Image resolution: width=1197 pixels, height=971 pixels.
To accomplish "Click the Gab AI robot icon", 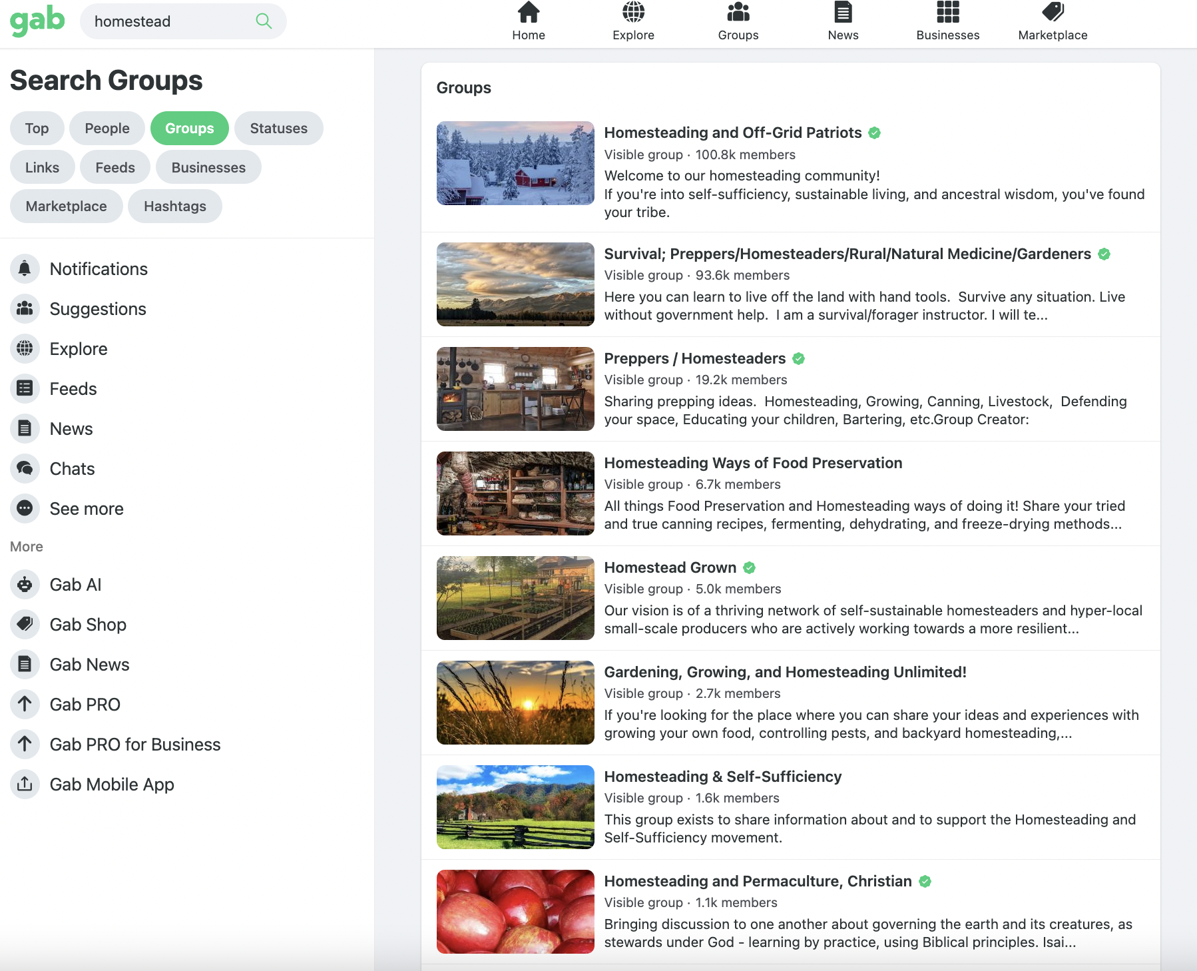I will [25, 584].
